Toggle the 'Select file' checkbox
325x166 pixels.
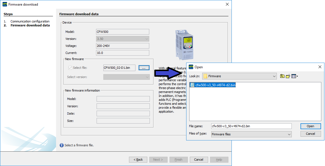70,68
